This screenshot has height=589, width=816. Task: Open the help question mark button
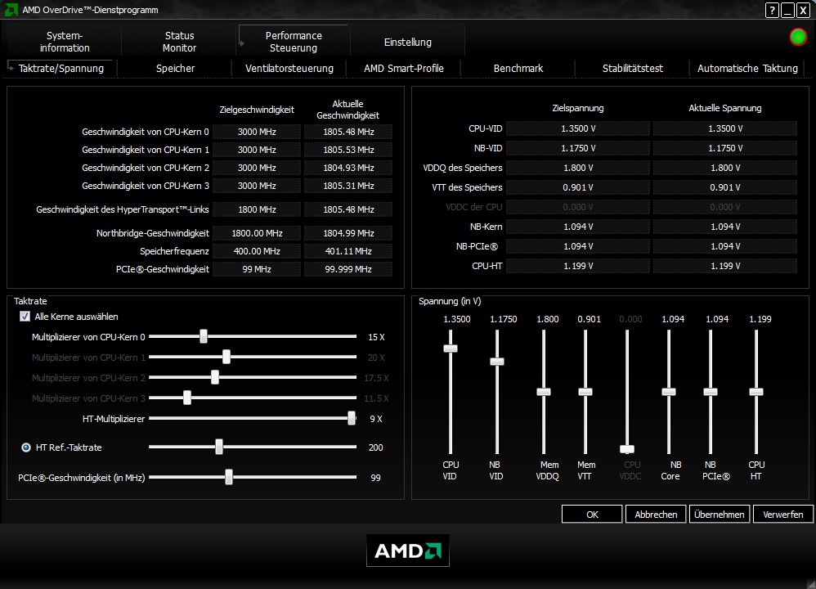(773, 10)
